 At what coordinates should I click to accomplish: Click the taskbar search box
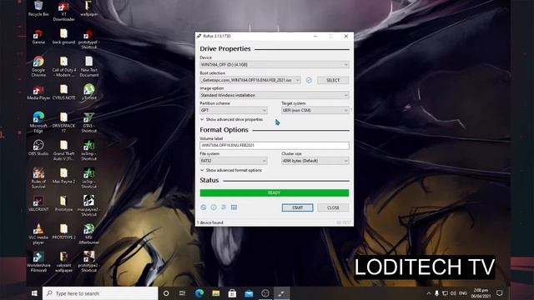100,293
